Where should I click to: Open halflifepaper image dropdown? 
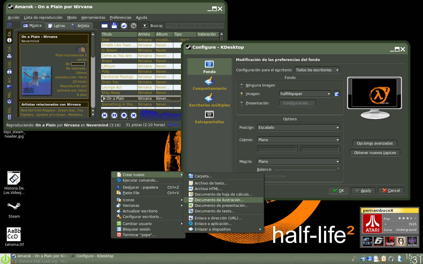click(x=305, y=94)
